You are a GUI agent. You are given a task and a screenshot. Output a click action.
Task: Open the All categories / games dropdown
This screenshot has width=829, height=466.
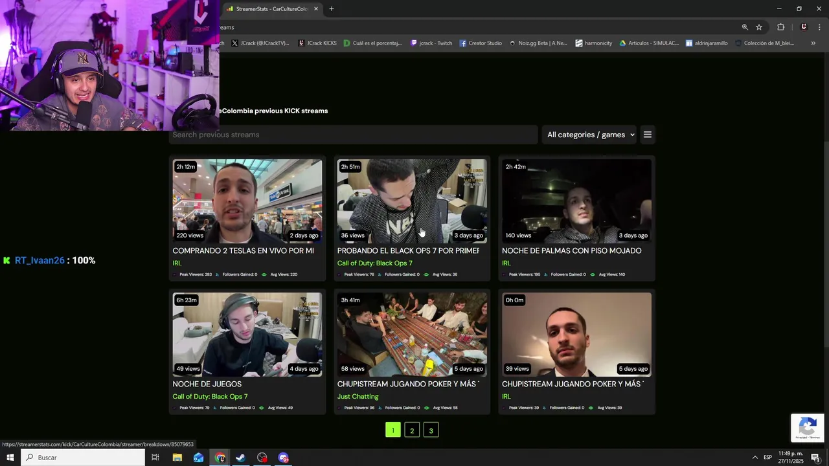(590, 135)
